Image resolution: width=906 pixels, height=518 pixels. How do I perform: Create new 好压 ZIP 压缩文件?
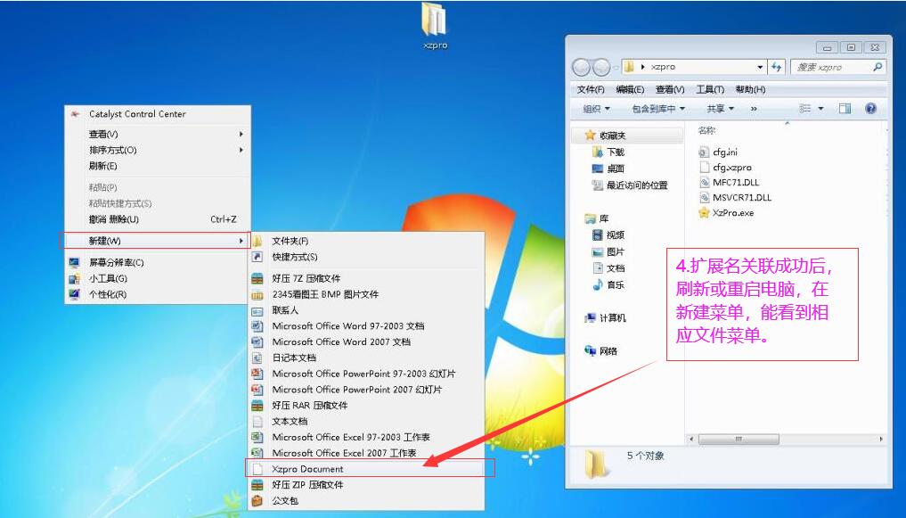tap(366, 485)
